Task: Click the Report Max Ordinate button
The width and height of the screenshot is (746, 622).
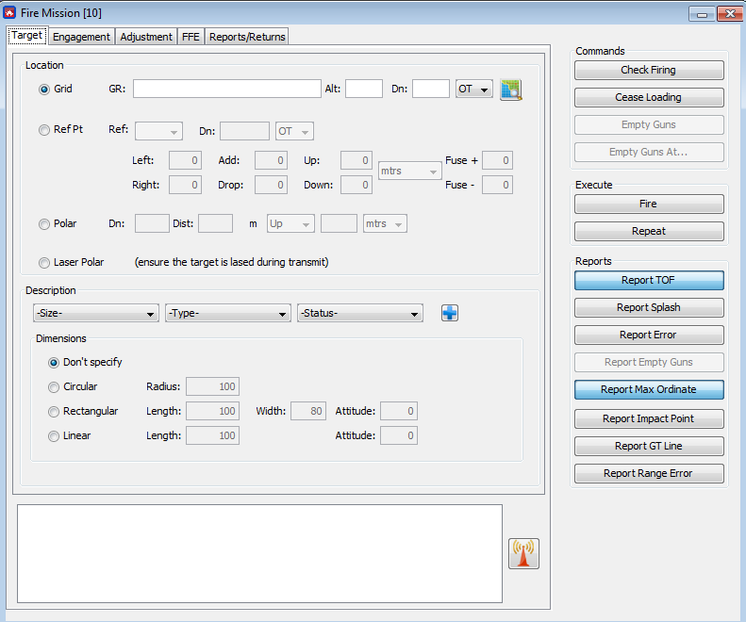Action: [649, 390]
